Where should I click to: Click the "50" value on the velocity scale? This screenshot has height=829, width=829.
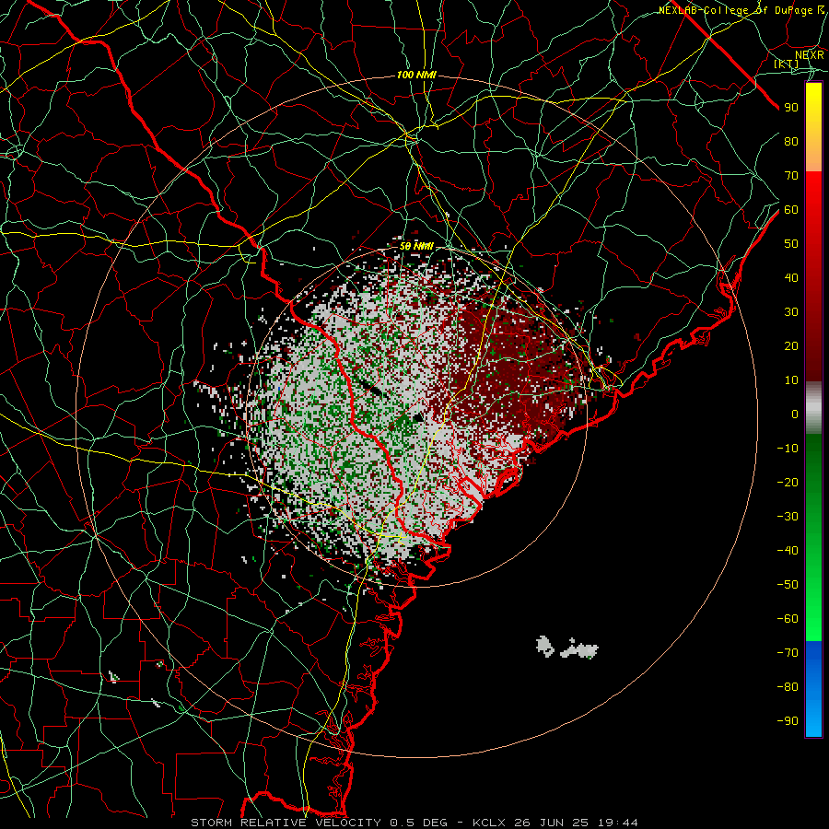[x=791, y=244]
